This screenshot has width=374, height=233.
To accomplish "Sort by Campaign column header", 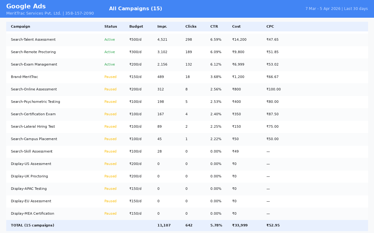I will [x=21, y=27].
